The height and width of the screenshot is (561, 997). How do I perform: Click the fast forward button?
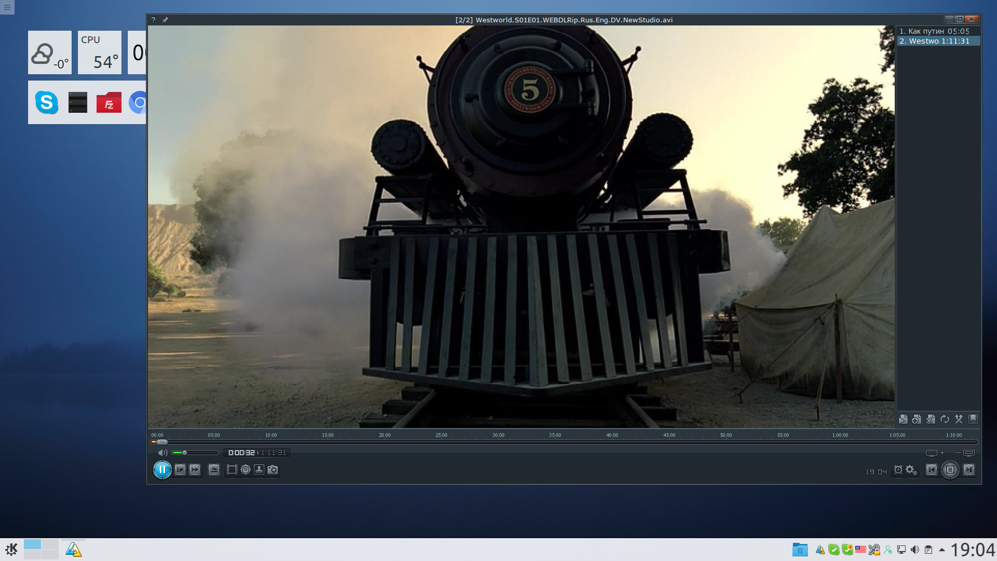pos(195,470)
